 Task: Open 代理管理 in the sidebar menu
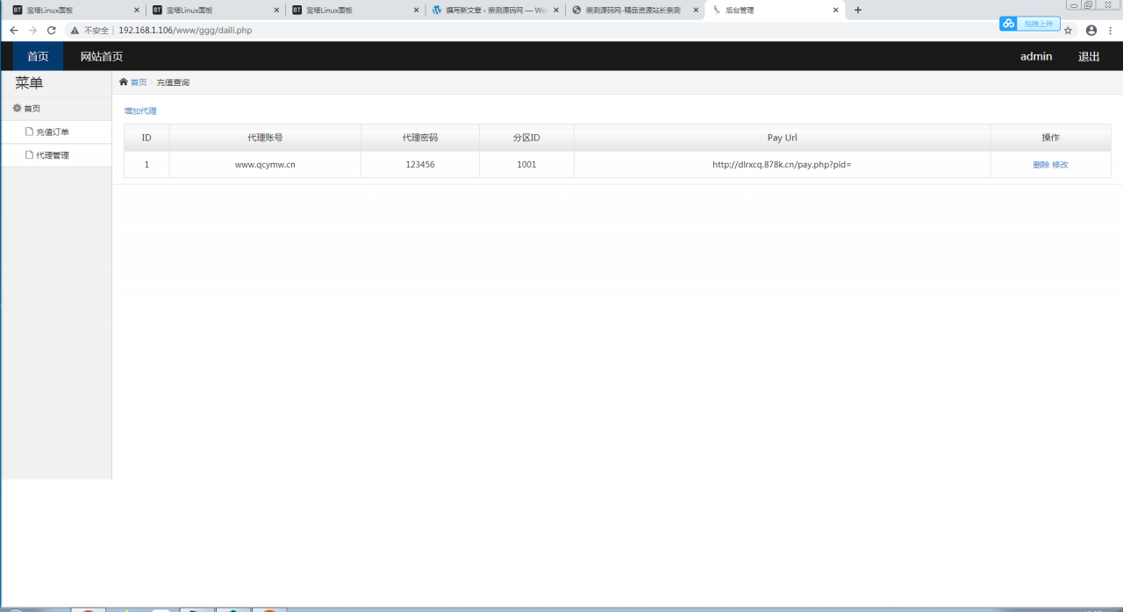(x=53, y=155)
